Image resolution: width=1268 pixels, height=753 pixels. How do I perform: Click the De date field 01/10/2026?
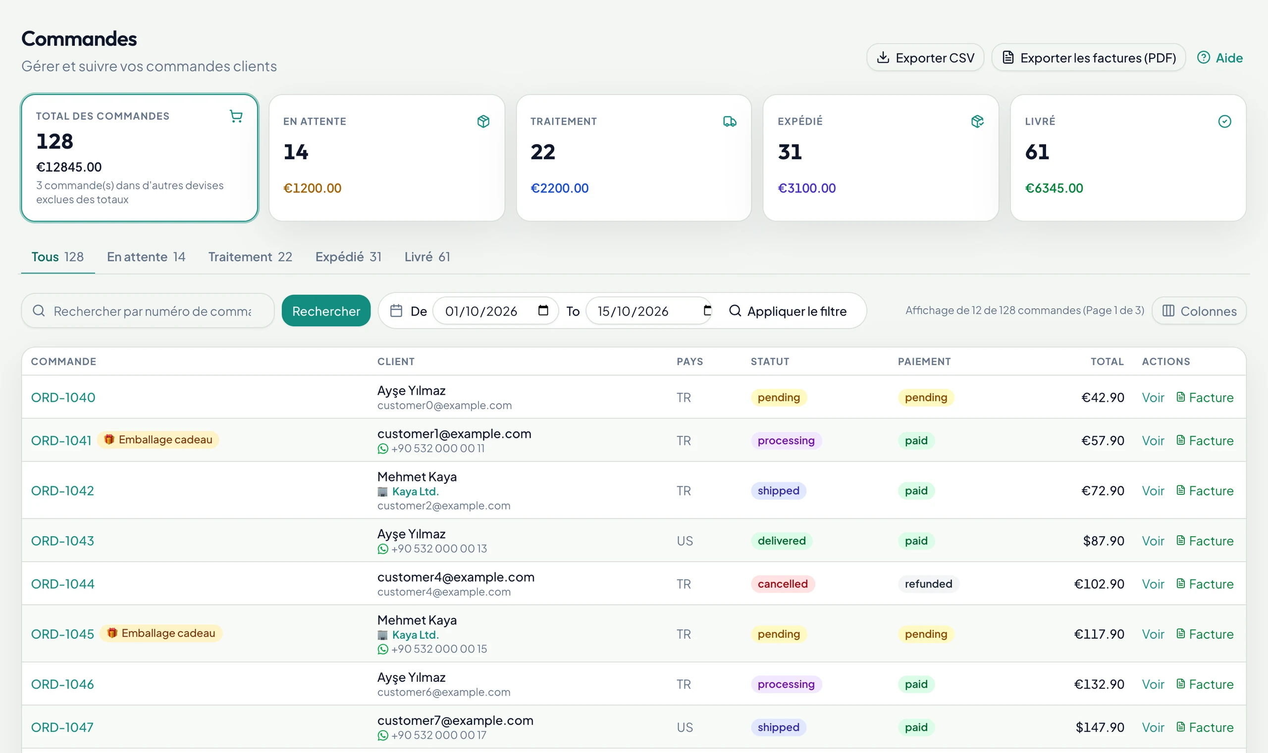coord(495,311)
